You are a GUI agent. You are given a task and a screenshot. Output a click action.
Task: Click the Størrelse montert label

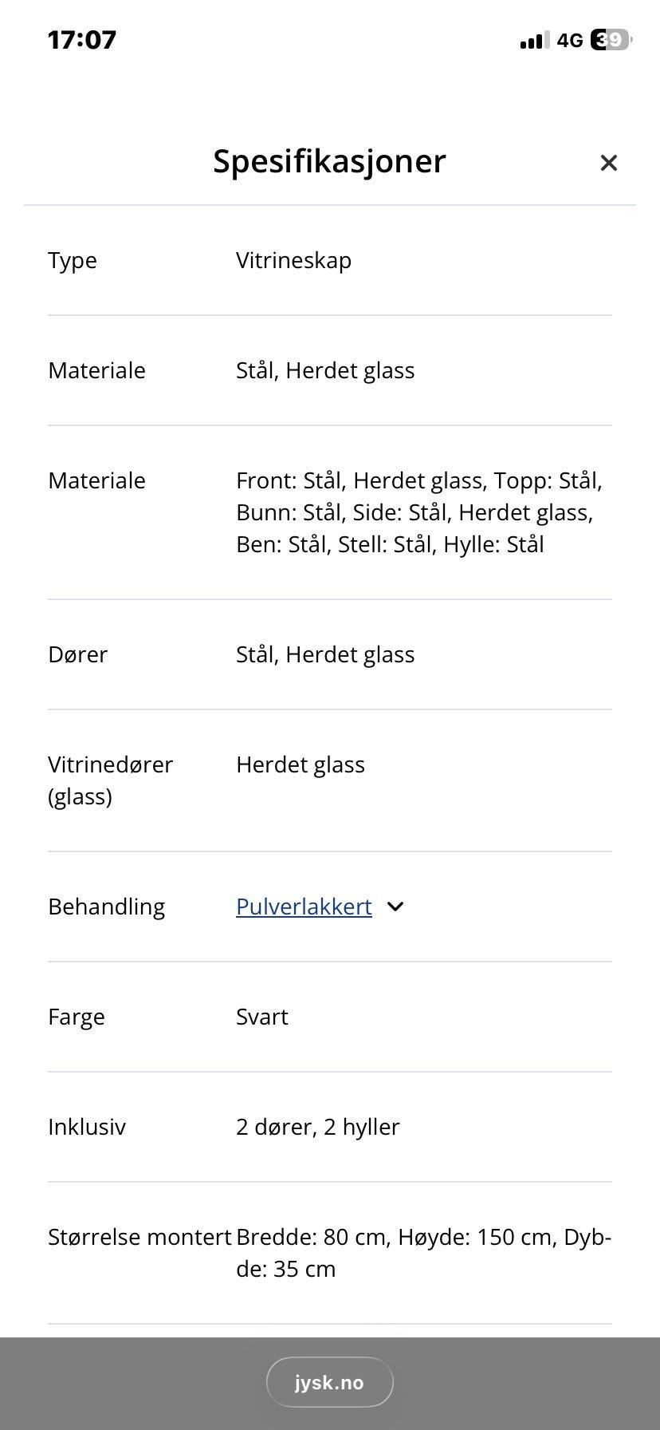(x=139, y=1237)
